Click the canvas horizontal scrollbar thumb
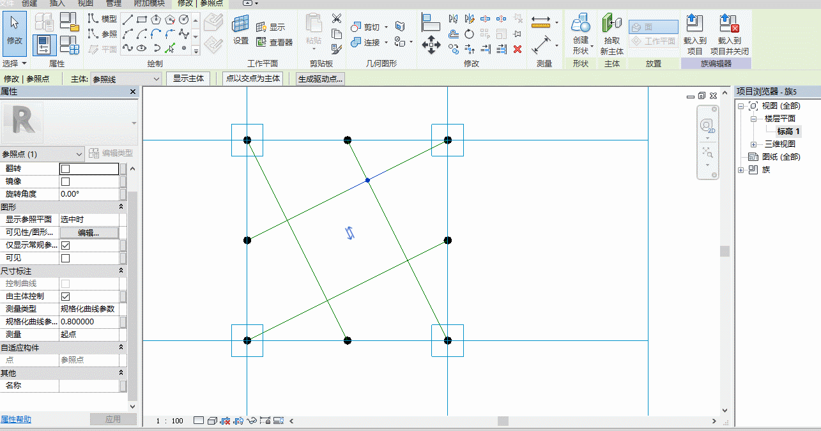Screen dimensions: 821x431 [x=503, y=421]
